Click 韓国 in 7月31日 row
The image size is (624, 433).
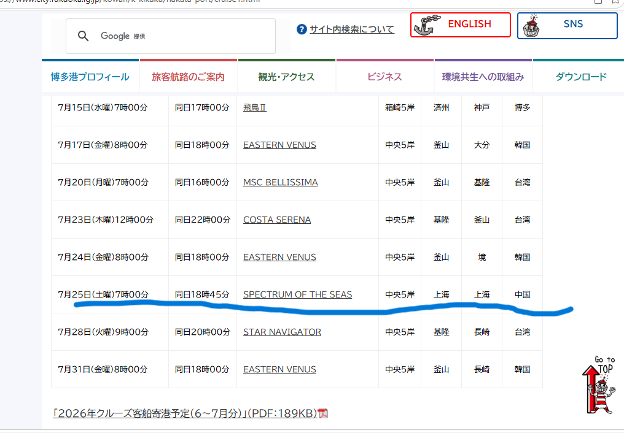click(x=523, y=369)
